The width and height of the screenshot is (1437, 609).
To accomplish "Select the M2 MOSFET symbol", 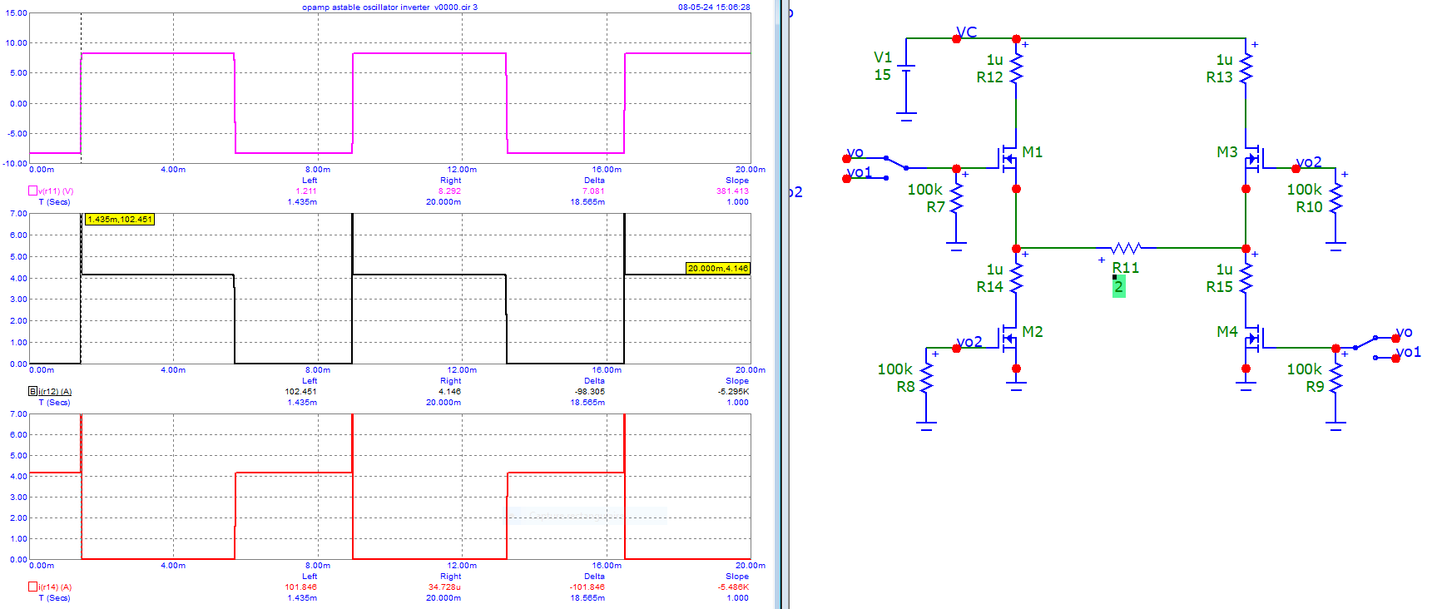I will (x=1008, y=338).
